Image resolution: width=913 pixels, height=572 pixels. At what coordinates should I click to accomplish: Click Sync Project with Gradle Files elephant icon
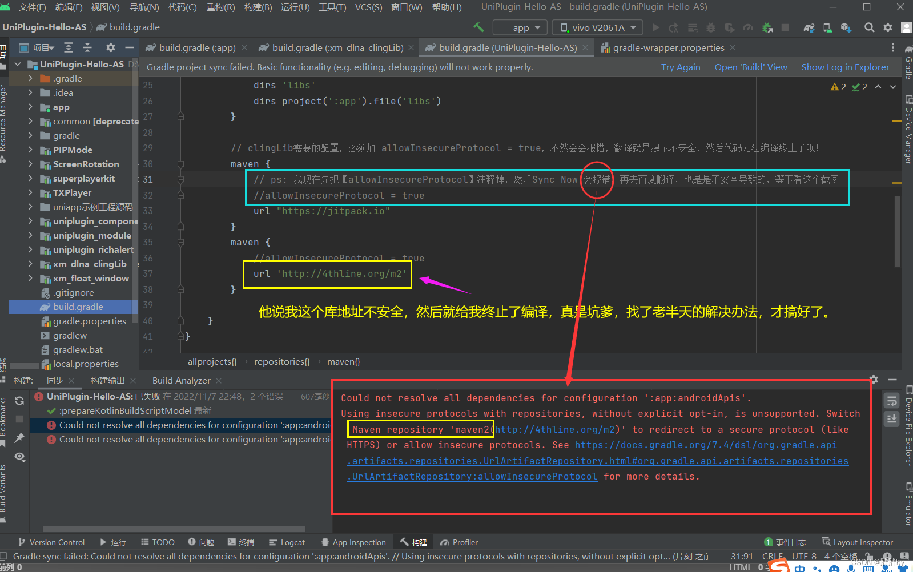point(809,27)
